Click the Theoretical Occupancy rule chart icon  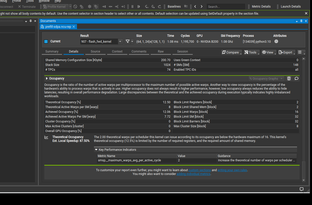click(x=46, y=137)
